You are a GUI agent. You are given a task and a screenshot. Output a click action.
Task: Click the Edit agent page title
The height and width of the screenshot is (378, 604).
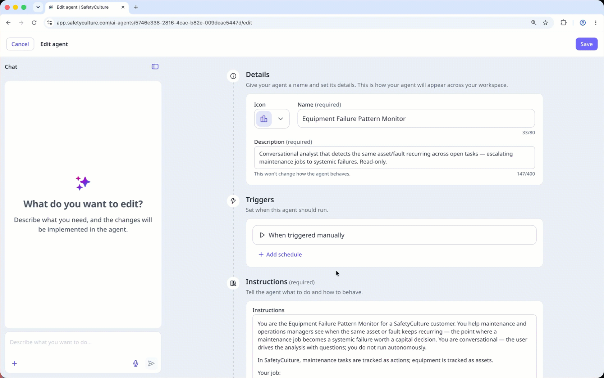[54, 44]
